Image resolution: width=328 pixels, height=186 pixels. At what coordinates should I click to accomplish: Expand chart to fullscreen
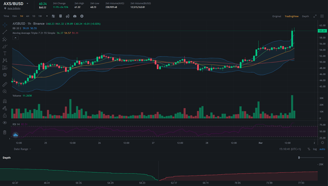pyautogui.click(x=315, y=16)
